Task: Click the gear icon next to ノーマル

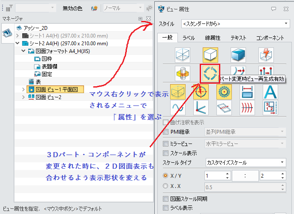Action: [150, 8]
